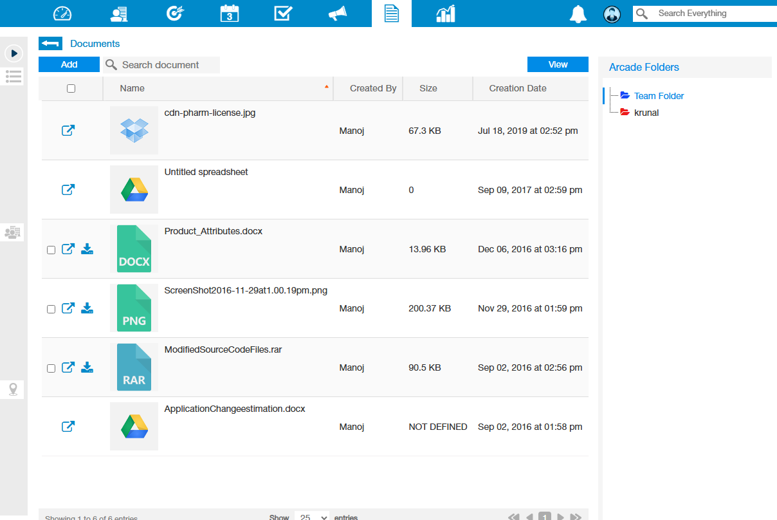Image resolution: width=777 pixels, height=520 pixels.
Task: Click the red krunal folder icon
Action: coord(625,112)
